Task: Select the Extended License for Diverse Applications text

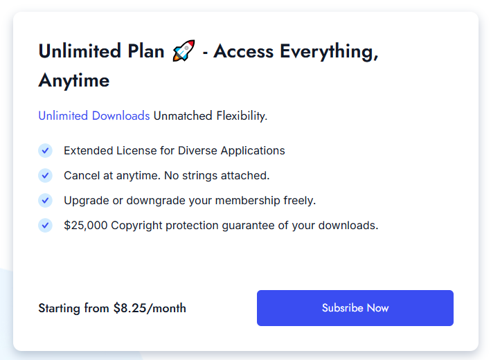Action: click(x=174, y=150)
